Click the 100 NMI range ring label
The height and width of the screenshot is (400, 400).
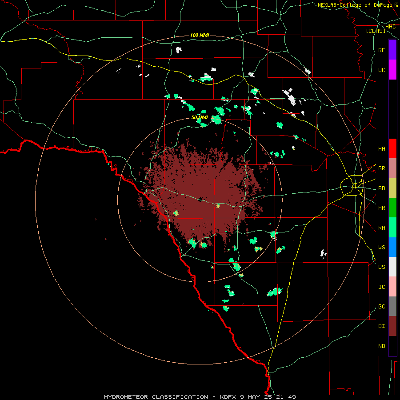(x=200, y=35)
